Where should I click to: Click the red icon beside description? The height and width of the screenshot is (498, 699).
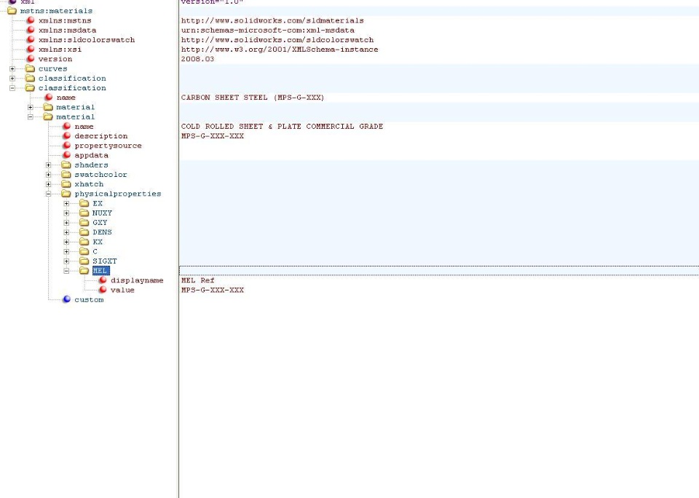pos(66,135)
